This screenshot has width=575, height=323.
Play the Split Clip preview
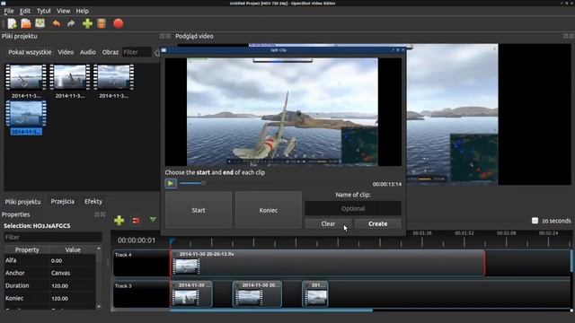[x=171, y=183]
